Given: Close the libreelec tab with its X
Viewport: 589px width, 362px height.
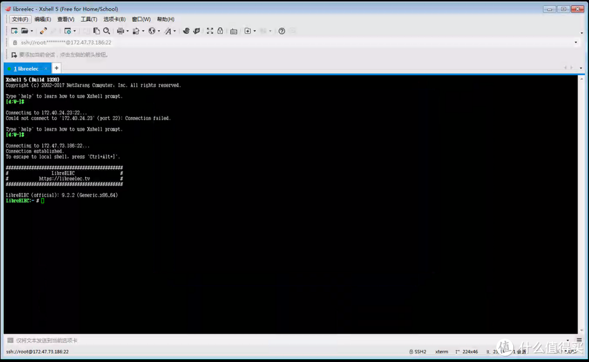Looking at the screenshot, I should click(x=46, y=69).
